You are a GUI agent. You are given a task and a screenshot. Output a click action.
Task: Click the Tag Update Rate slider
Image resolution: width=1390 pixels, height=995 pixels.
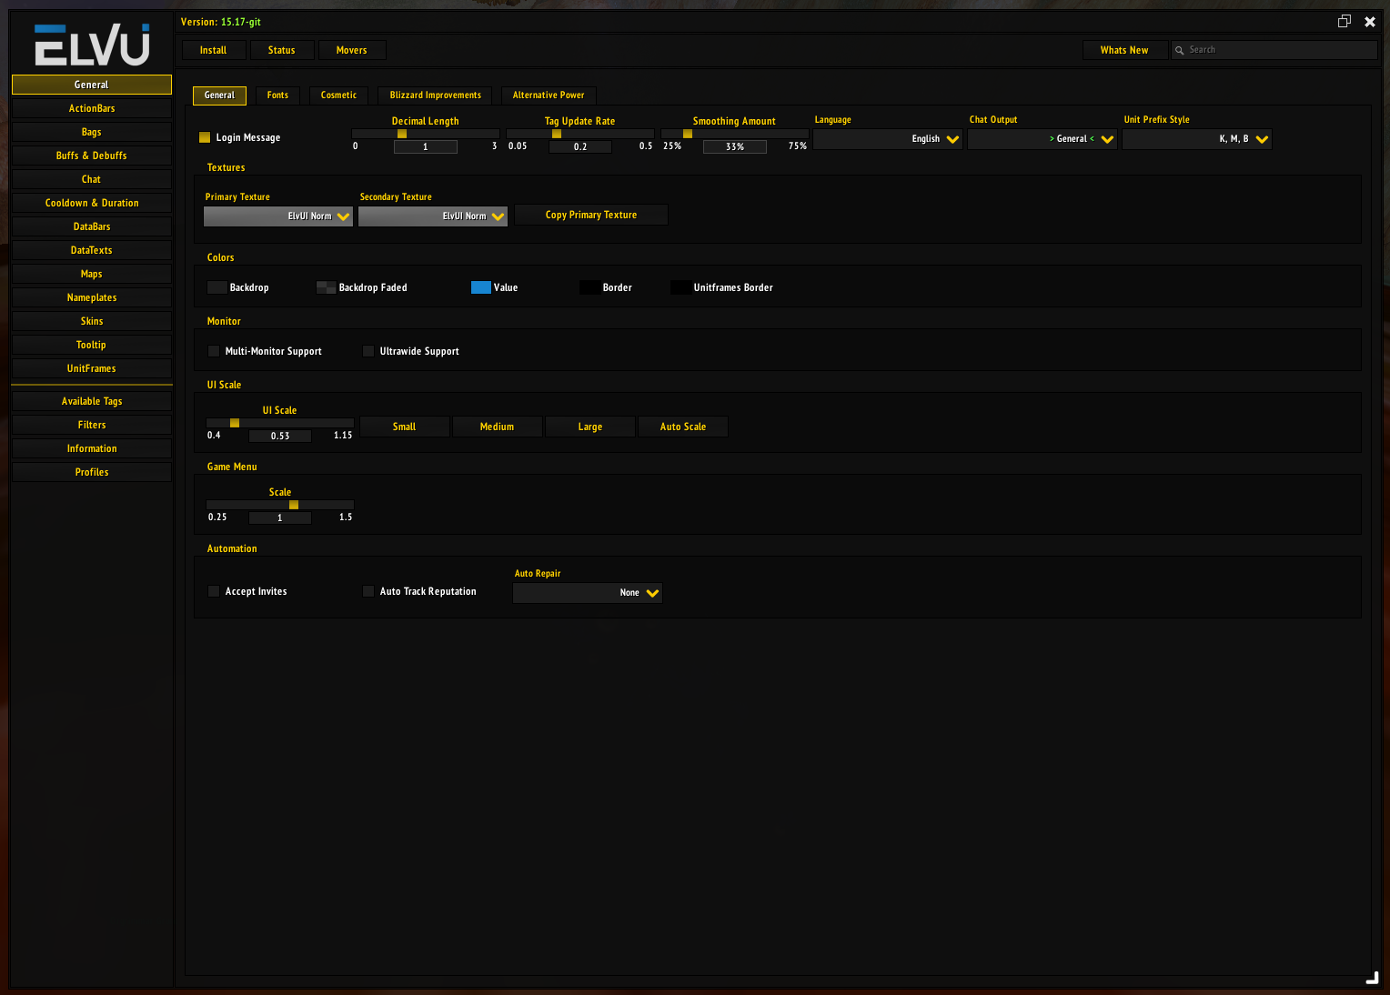[580, 134]
